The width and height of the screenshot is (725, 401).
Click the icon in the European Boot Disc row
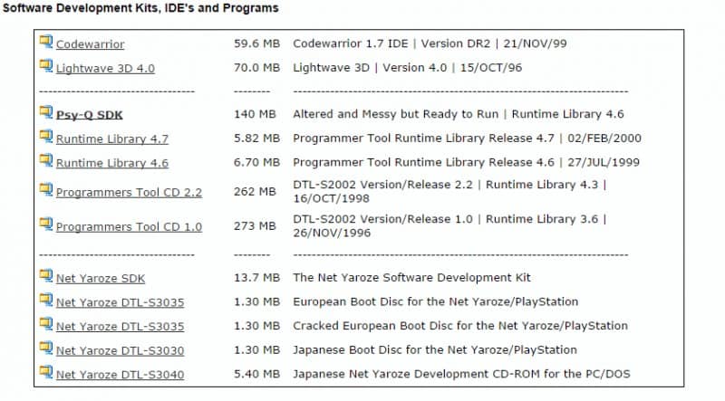(x=46, y=300)
